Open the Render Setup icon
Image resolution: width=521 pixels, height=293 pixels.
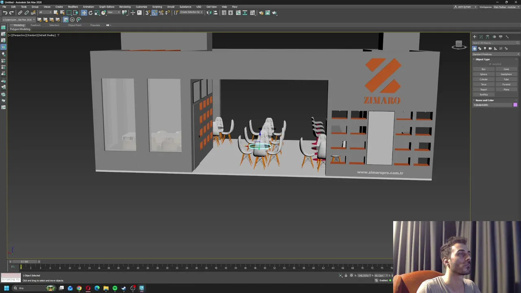(x=261, y=13)
